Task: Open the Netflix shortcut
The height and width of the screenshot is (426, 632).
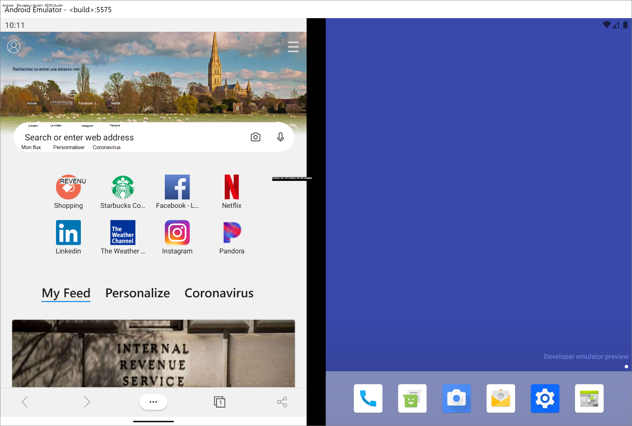Action: click(x=231, y=187)
